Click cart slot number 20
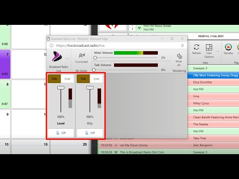Image resolution: width=239 pixels, height=179 pixels. click(70, 147)
